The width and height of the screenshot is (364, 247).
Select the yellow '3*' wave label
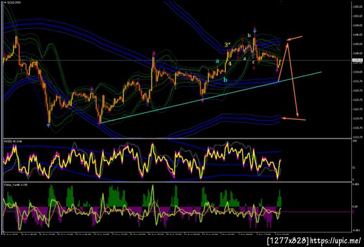point(227,45)
